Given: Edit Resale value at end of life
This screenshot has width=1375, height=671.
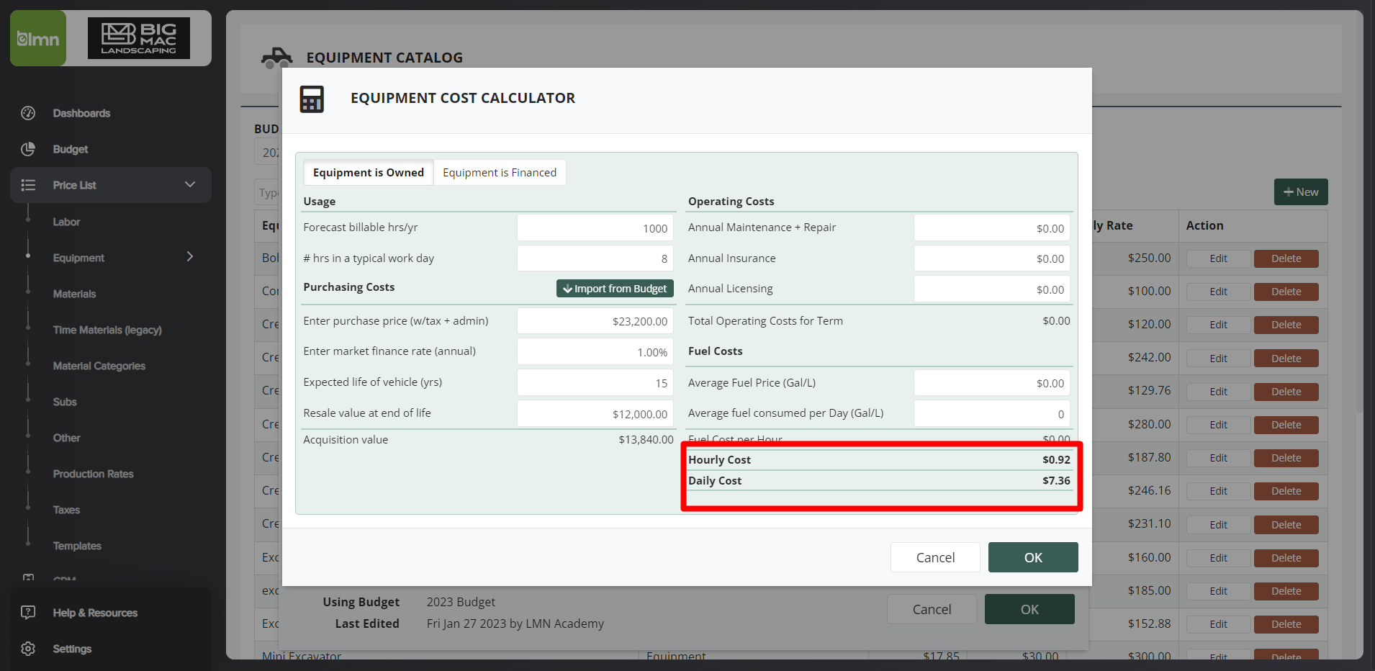Looking at the screenshot, I should (x=595, y=413).
